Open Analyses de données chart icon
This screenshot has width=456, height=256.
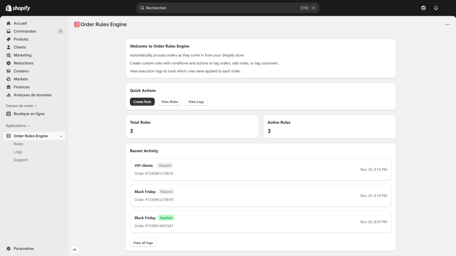(9, 95)
